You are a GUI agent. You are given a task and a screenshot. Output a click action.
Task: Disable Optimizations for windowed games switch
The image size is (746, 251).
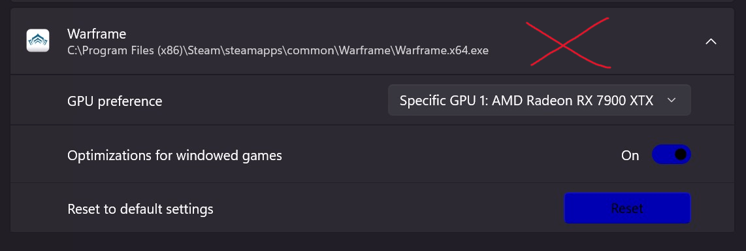[672, 155]
